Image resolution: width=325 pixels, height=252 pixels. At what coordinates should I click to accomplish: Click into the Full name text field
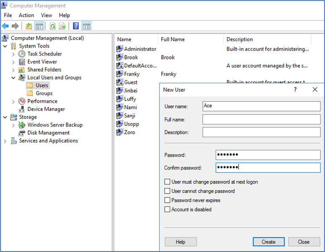click(x=261, y=119)
